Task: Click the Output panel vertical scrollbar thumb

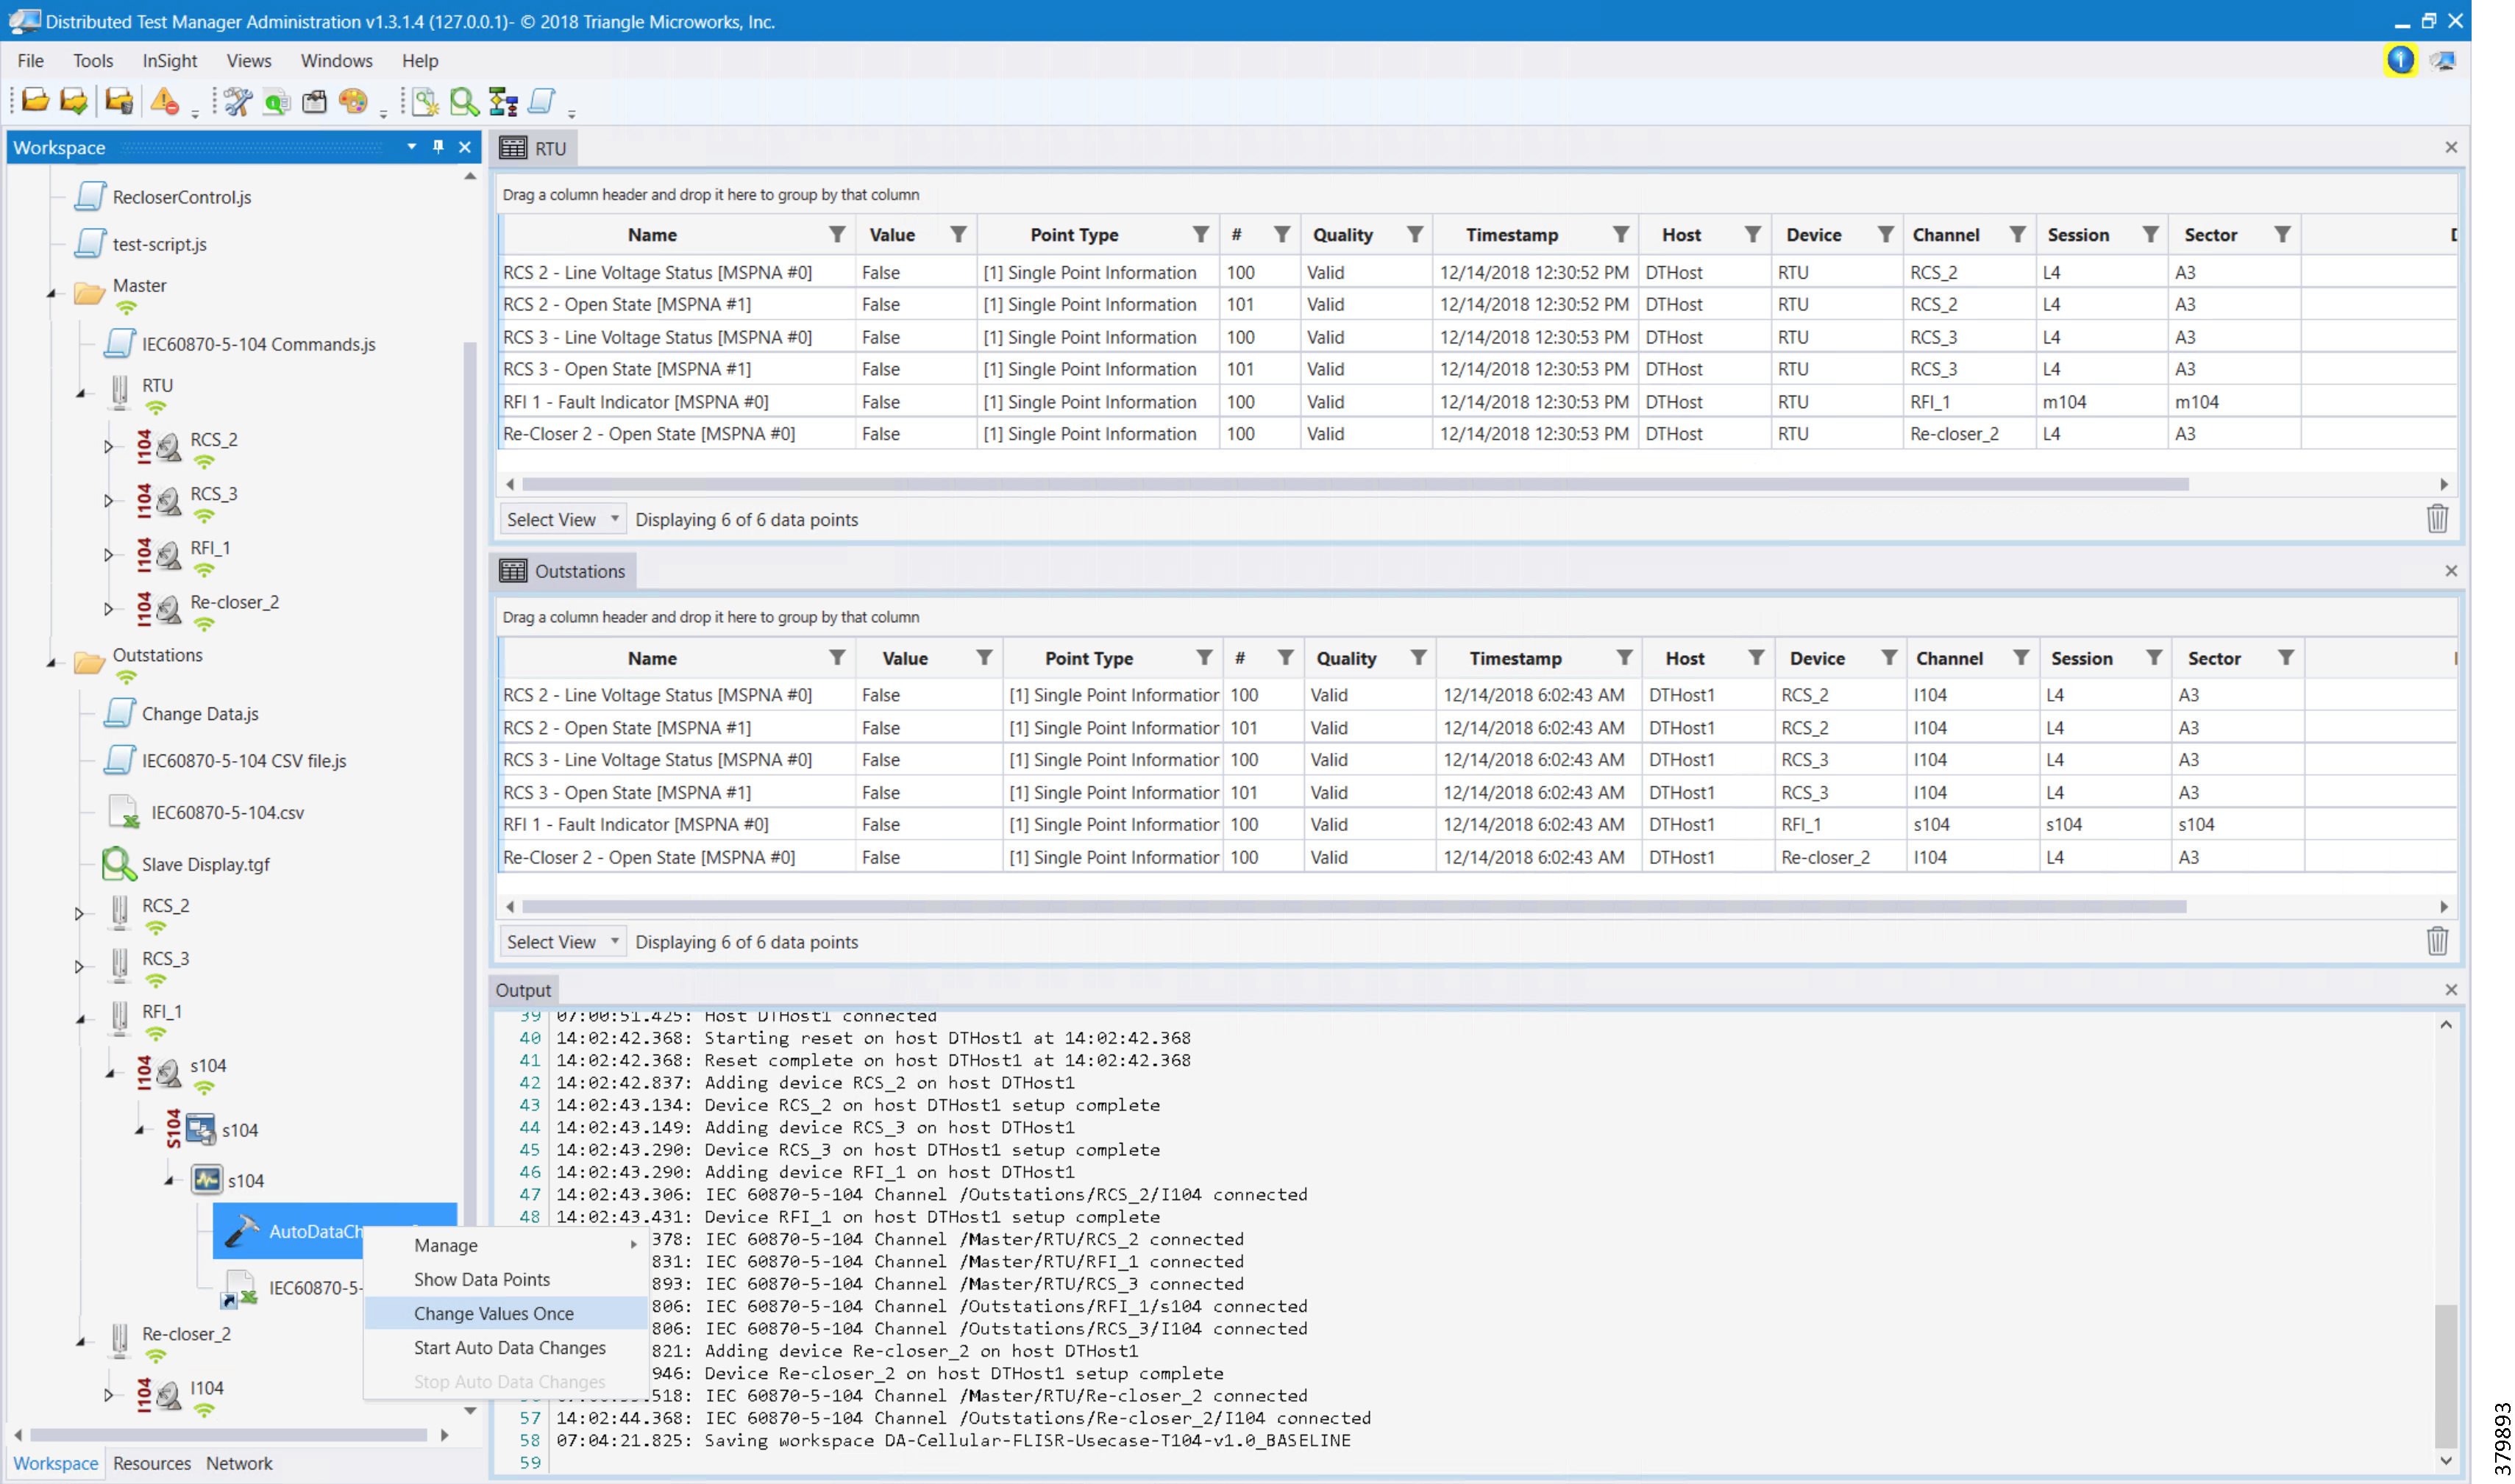Action: [2445, 1375]
